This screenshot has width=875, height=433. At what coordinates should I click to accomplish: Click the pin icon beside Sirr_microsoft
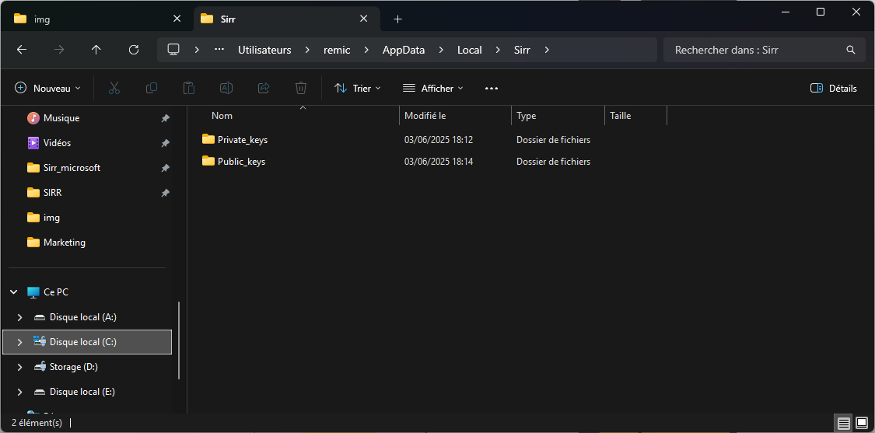[165, 167]
